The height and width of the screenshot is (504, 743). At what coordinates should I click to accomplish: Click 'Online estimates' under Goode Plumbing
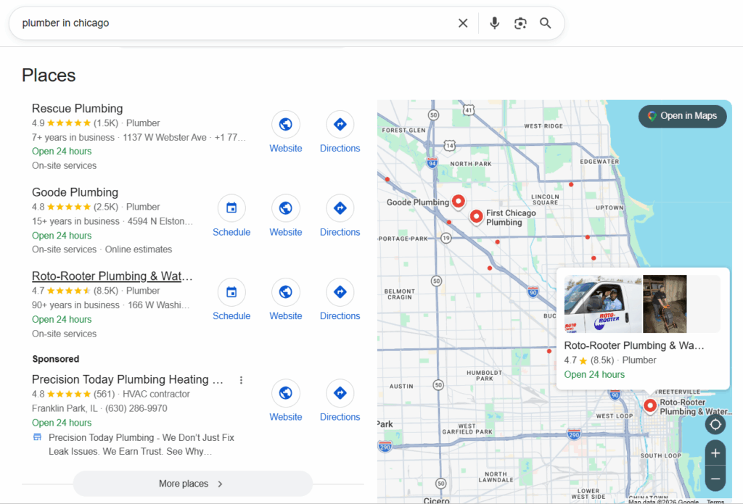[x=139, y=249]
